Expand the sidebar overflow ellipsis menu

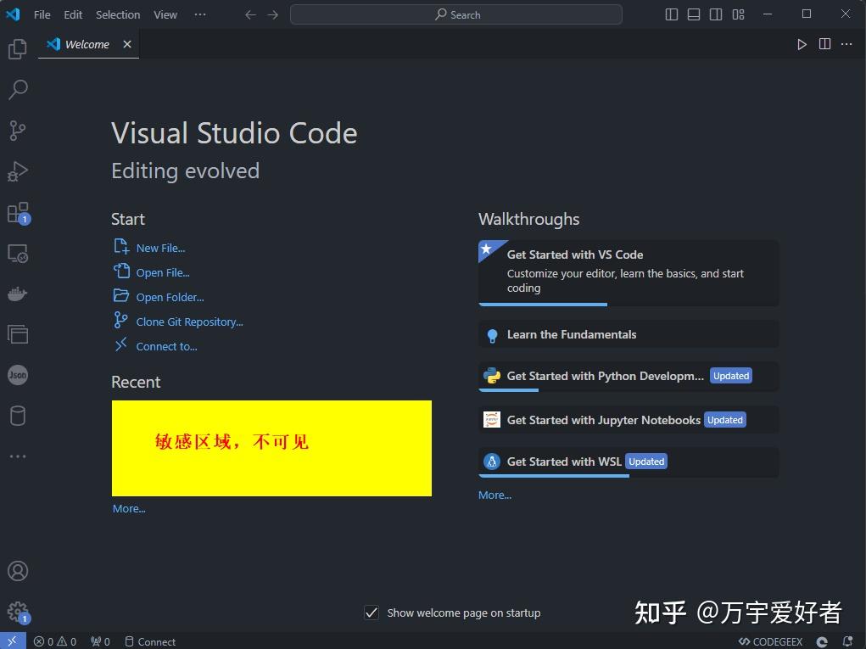tap(18, 456)
